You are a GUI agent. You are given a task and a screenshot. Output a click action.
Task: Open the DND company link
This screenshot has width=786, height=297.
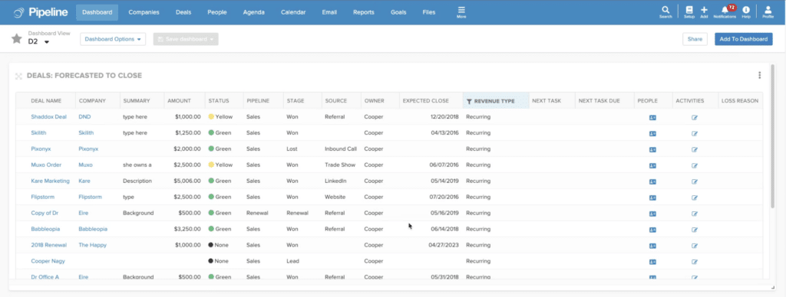pyautogui.click(x=84, y=117)
